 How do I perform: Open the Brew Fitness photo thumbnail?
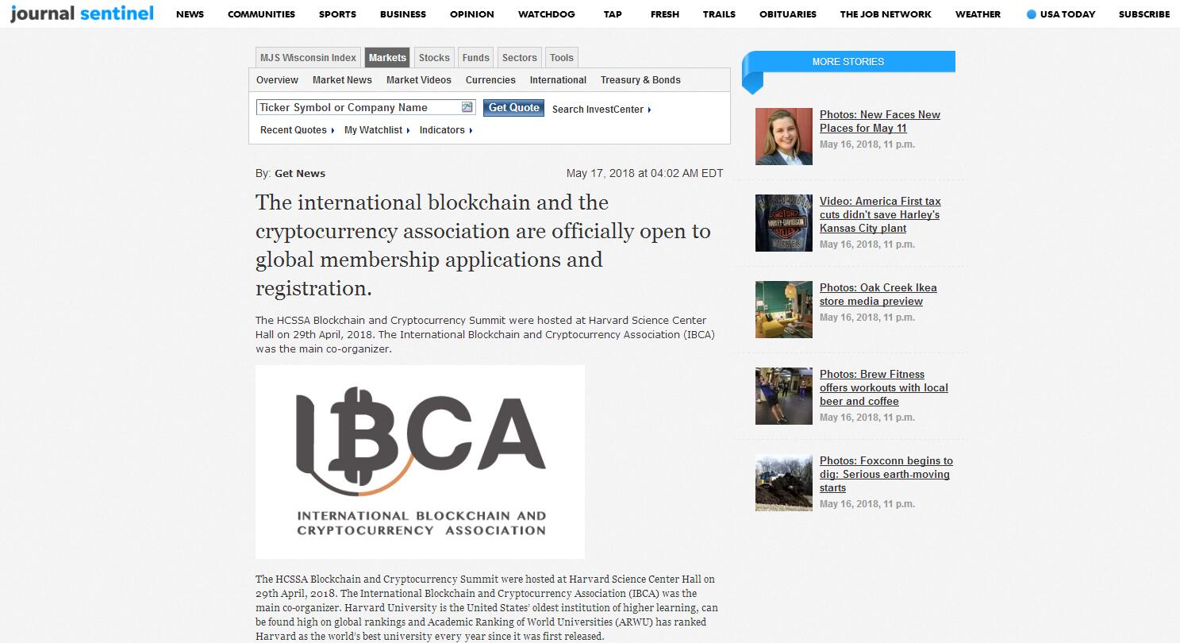click(x=784, y=396)
